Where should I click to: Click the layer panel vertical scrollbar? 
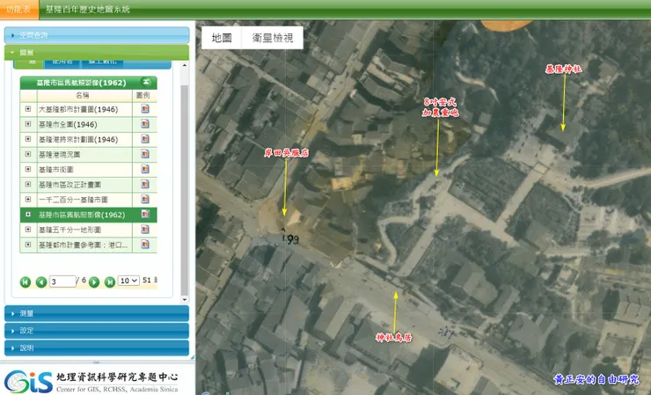click(x=185, y=189)
